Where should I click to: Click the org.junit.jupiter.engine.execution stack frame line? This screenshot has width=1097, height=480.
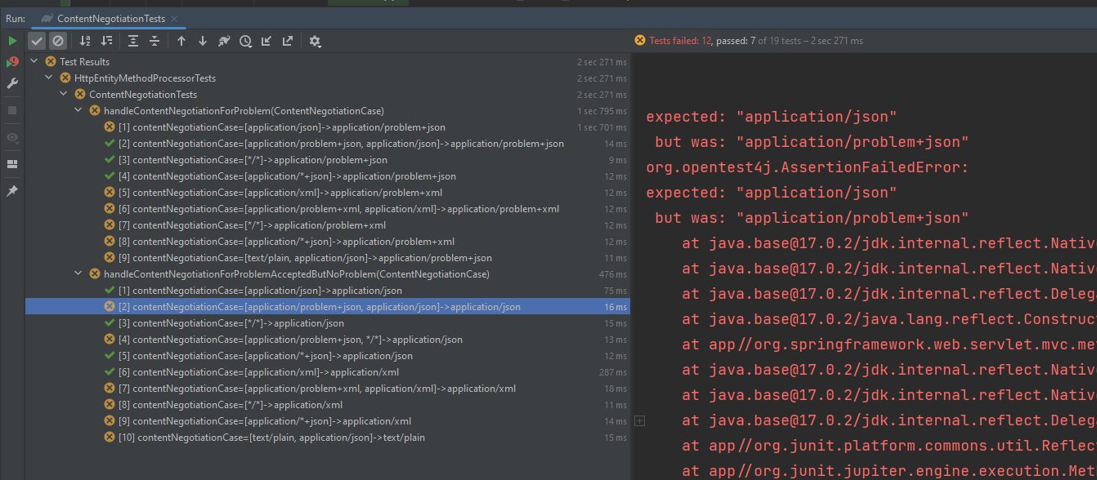point(889,471)
